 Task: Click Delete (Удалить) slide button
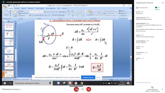coord(22,16)
